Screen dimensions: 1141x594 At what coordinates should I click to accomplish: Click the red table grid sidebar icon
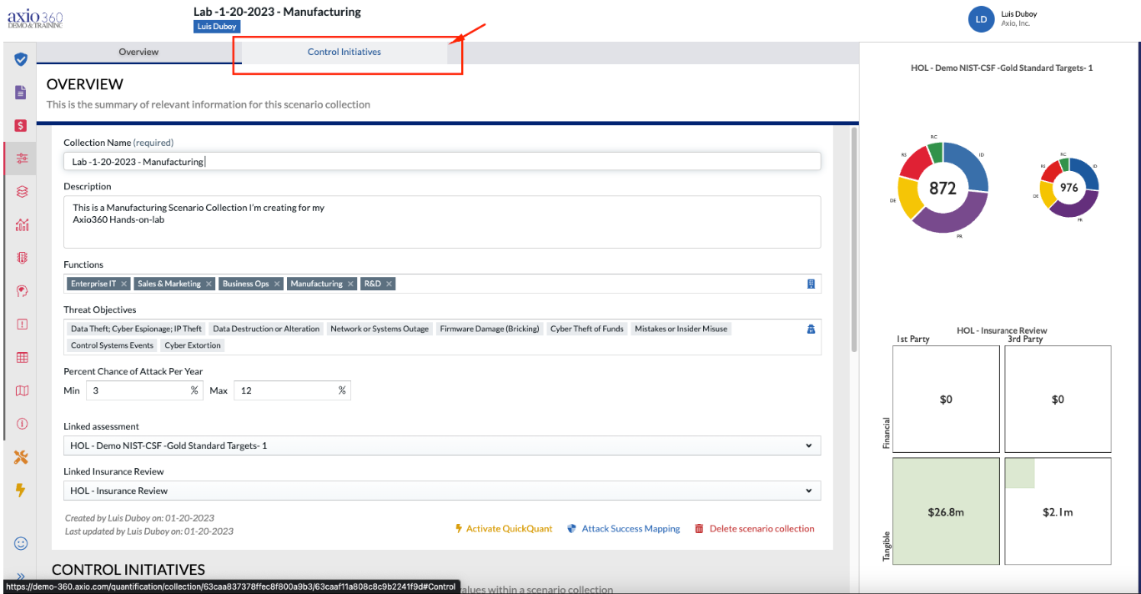point(22,357)
